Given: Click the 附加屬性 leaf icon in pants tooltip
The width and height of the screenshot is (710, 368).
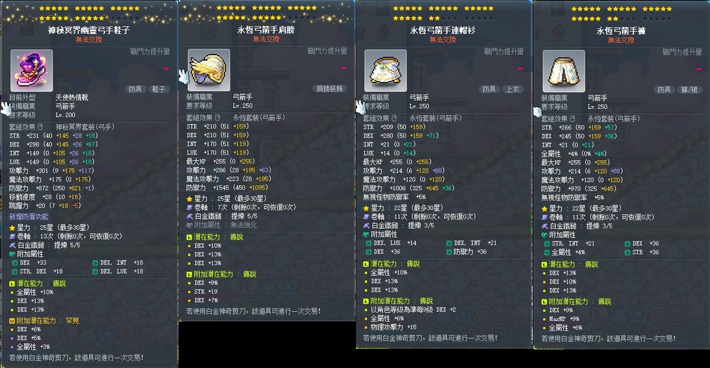Looking at the screenshot, I should point(545,235).
